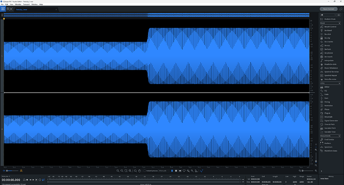The height and width of the screenshot is (185, 344).
Task: Adjust the waveform/spectrogram opacity slider
Action: pyautogui.click(x=12, y=171)
